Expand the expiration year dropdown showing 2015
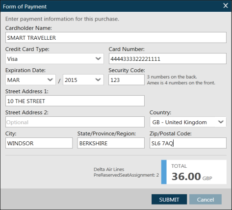This screenshot has width=232, height=210. pos(83,79)
